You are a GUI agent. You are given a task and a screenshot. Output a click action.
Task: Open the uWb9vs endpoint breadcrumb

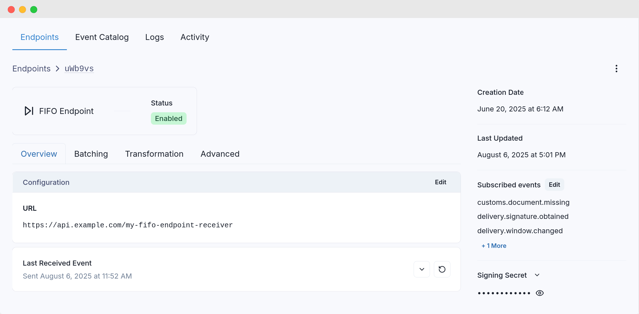[x=79, y=68]
